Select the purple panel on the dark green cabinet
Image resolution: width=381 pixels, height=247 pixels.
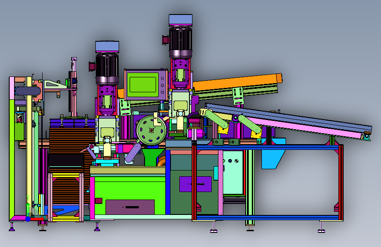tap(196, 184)
